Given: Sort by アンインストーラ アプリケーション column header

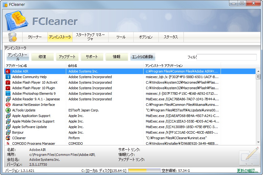Looking at the screenshot, I should coord(182,65).
